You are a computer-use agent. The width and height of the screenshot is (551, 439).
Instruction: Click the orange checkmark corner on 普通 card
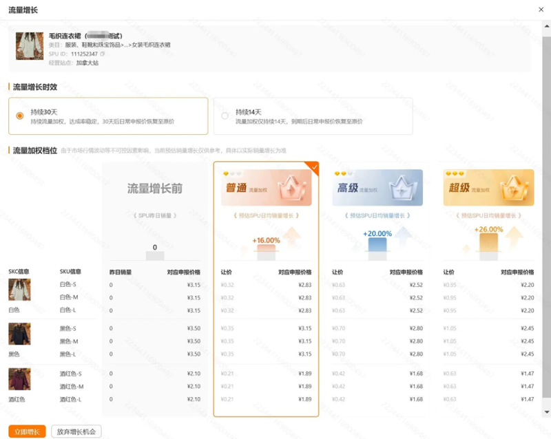[x=314, y=167]
